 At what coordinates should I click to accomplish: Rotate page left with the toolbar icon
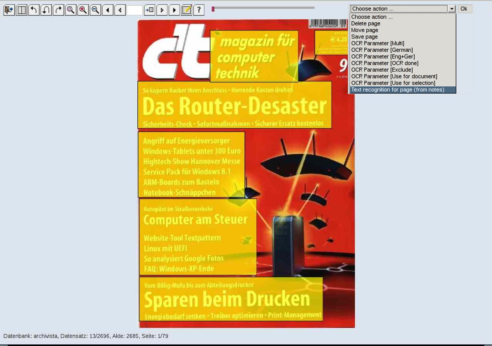coord(34,10)
